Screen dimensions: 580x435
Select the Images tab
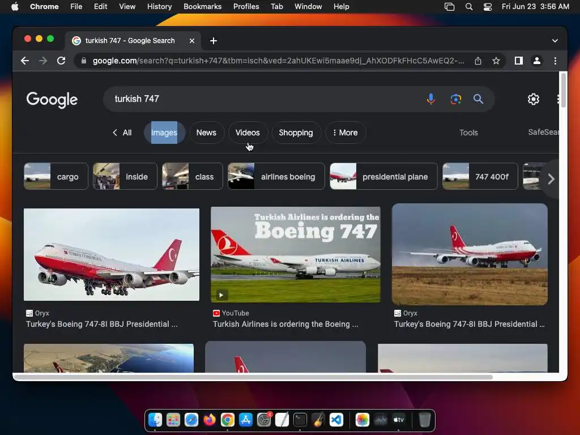[x=164, y=133]
